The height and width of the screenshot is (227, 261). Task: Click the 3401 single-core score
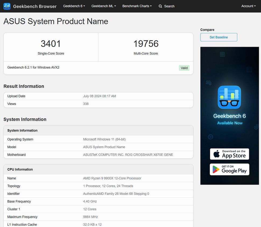pos(51,44)
